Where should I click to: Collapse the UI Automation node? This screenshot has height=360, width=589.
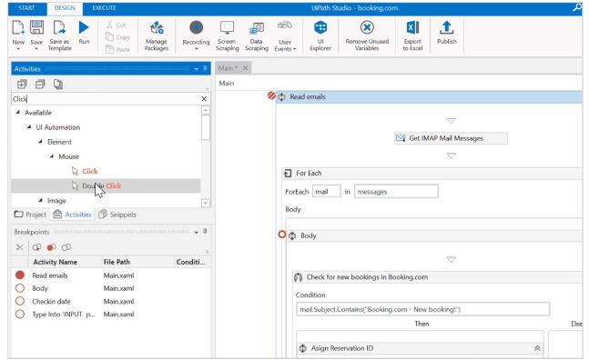click(x=29, y=127)
